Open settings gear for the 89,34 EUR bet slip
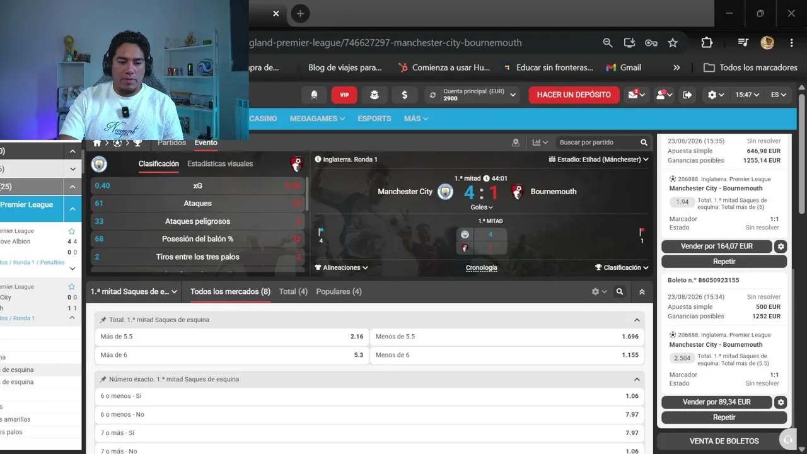This screenshot has height=454, width=807. point(781,402)
